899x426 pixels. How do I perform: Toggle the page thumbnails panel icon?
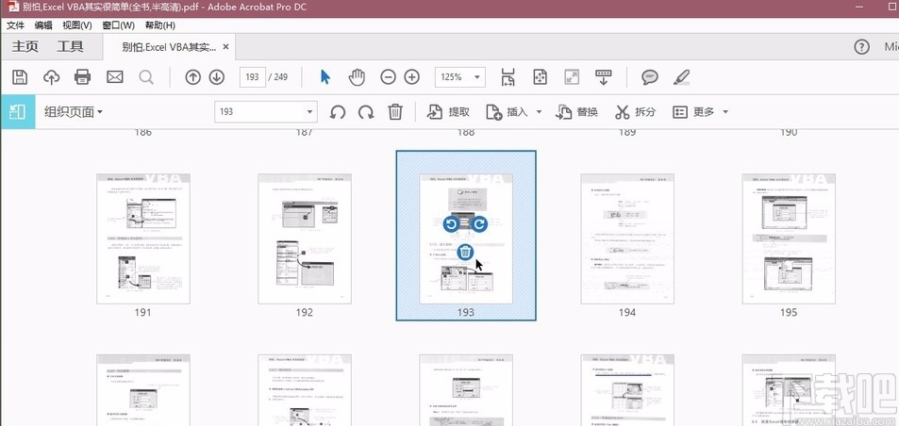point(18,111)
